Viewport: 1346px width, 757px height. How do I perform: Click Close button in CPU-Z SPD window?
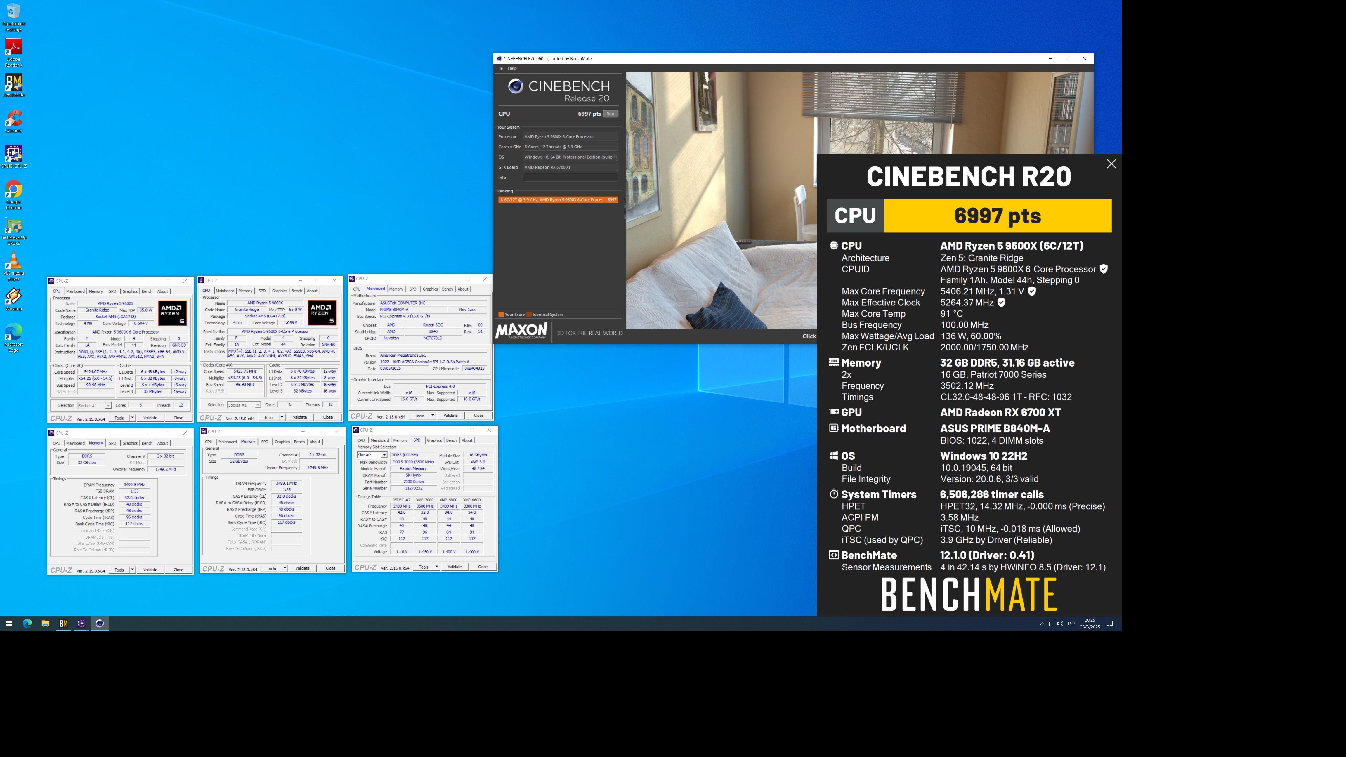click(x=483, y=567)
